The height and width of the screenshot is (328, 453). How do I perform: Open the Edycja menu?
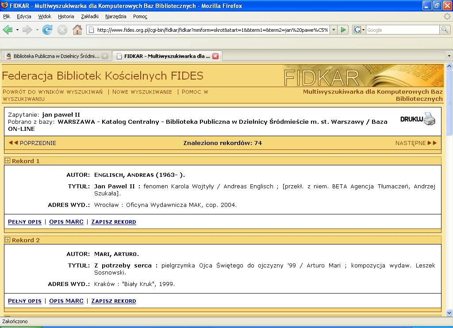24,16
